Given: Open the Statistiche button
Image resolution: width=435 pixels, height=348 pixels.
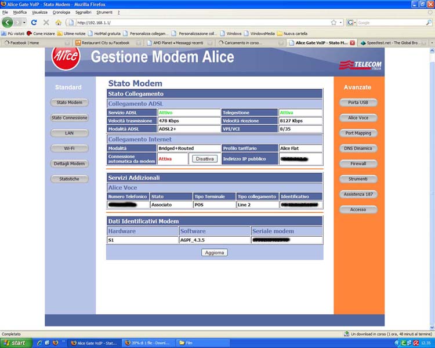Looking at the screenshot, I should (70, 179).
